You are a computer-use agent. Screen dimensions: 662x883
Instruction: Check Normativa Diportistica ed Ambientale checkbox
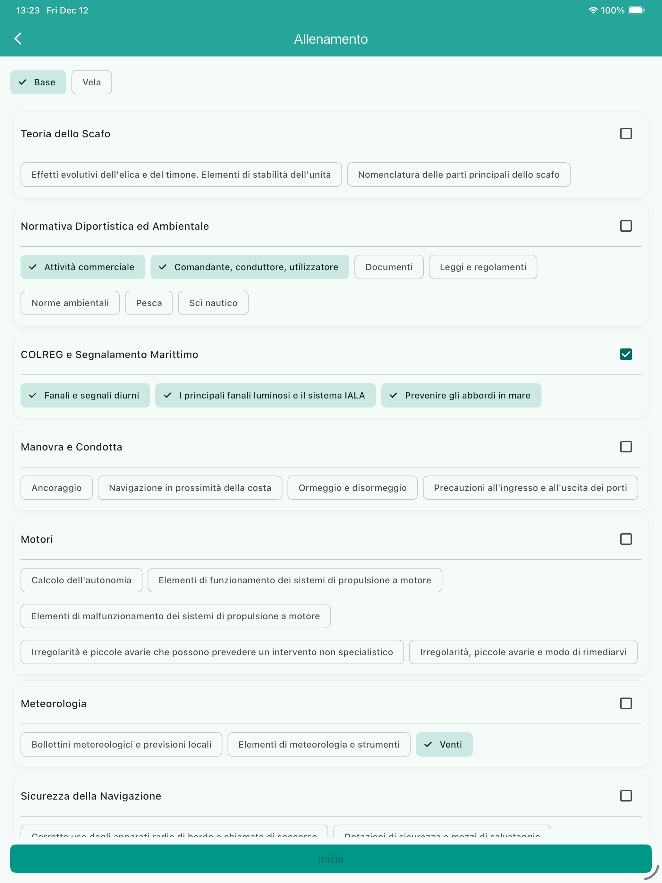point(626,226)
